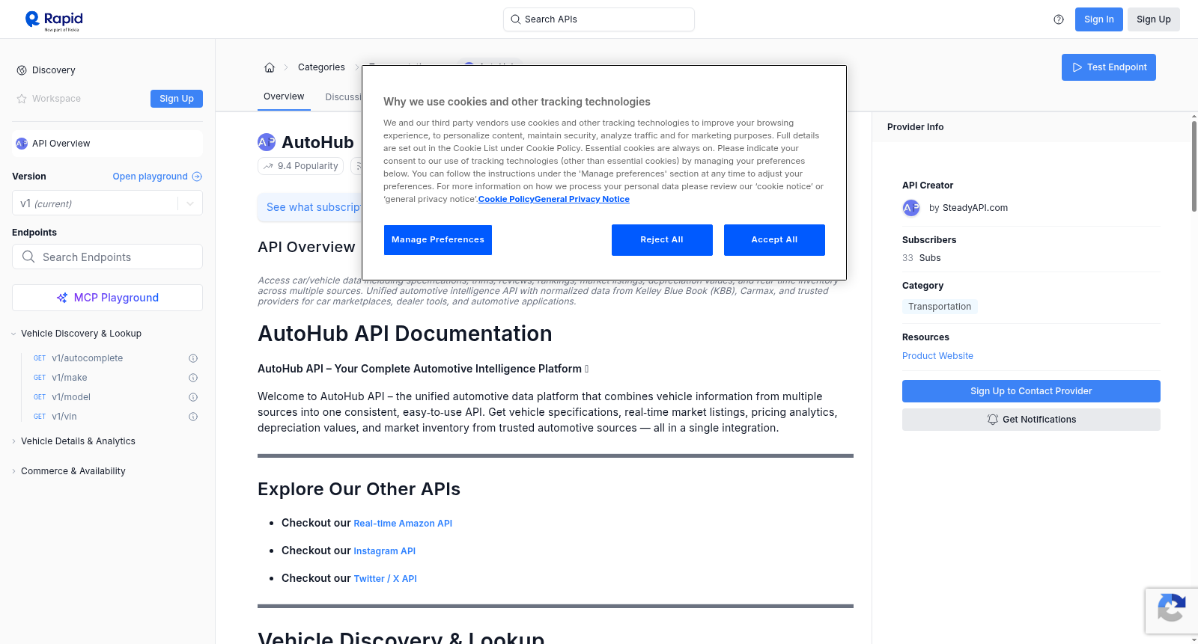Click the AutoHub logo beside the title

[267, 142]
